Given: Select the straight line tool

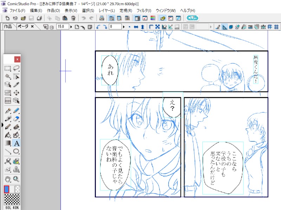Looking at the screenshot, I should point(7,152).
